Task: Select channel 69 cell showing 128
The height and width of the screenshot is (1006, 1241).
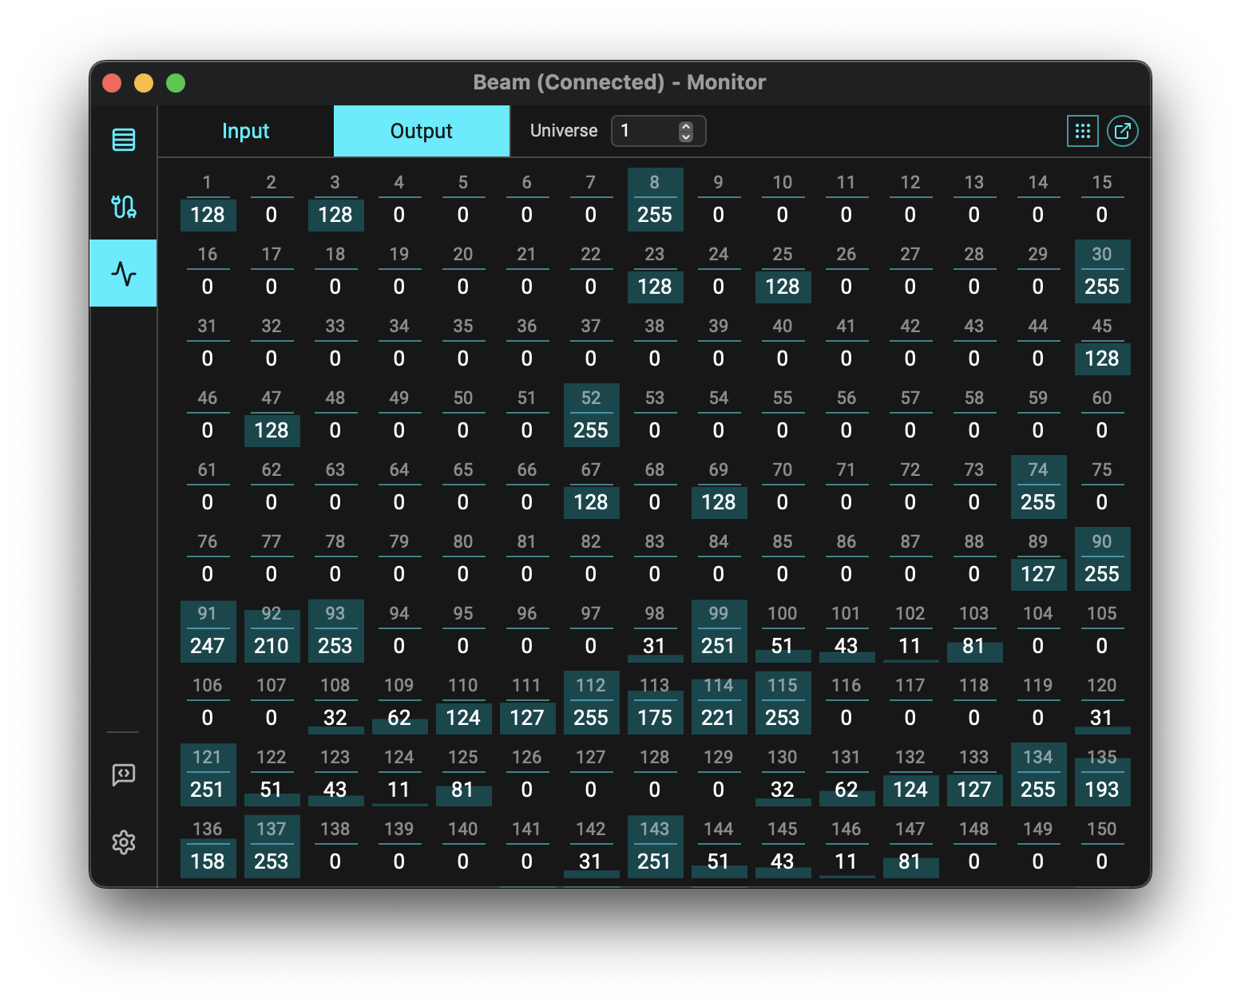Action: point(719,487)
